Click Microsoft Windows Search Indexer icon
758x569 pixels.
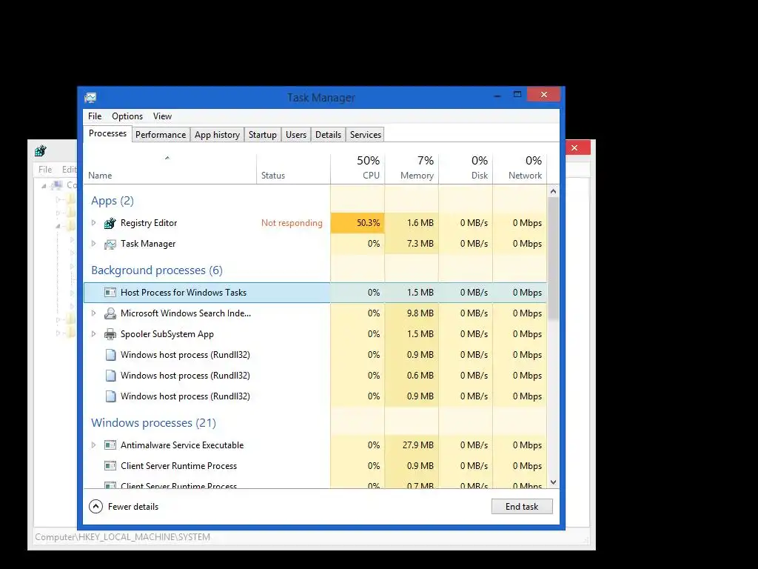(x=110, y=313)
